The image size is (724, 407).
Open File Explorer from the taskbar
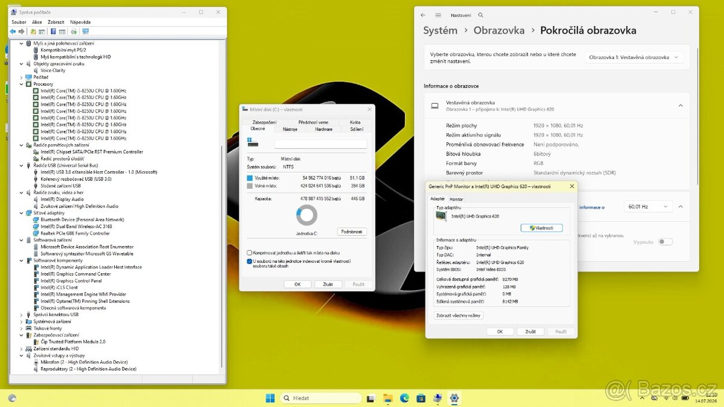click(387, 398)
